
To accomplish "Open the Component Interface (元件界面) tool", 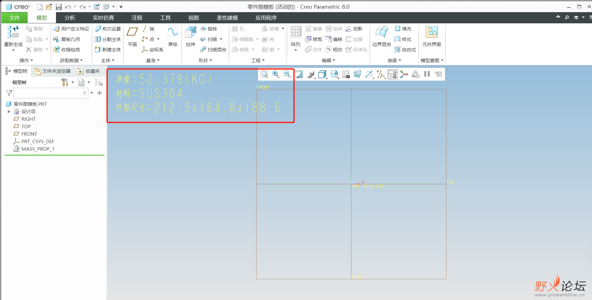I will coord(432,36).
